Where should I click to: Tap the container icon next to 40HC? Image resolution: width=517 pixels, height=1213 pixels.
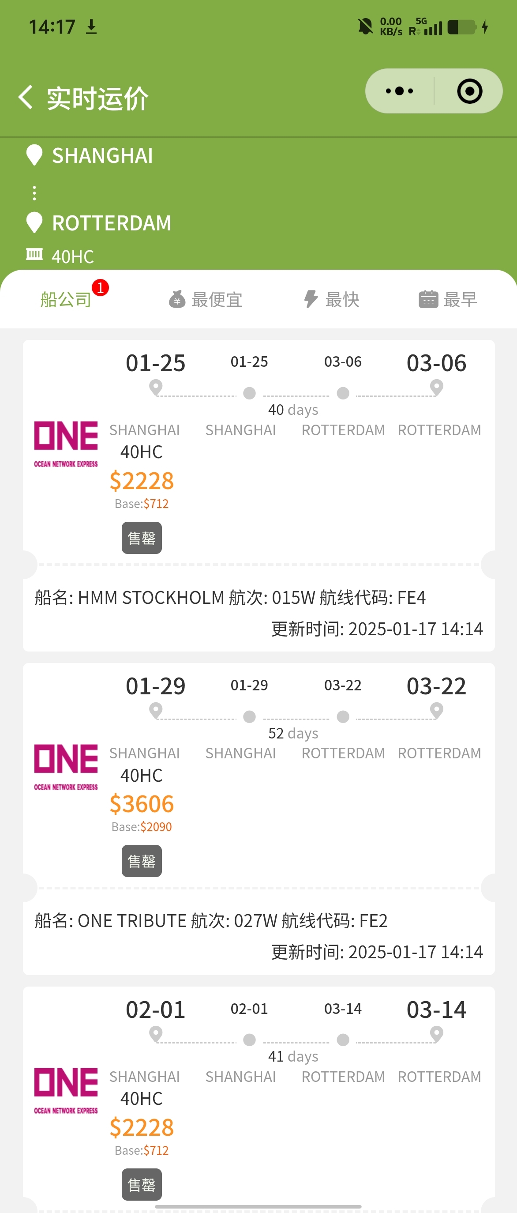click(34, 255)
